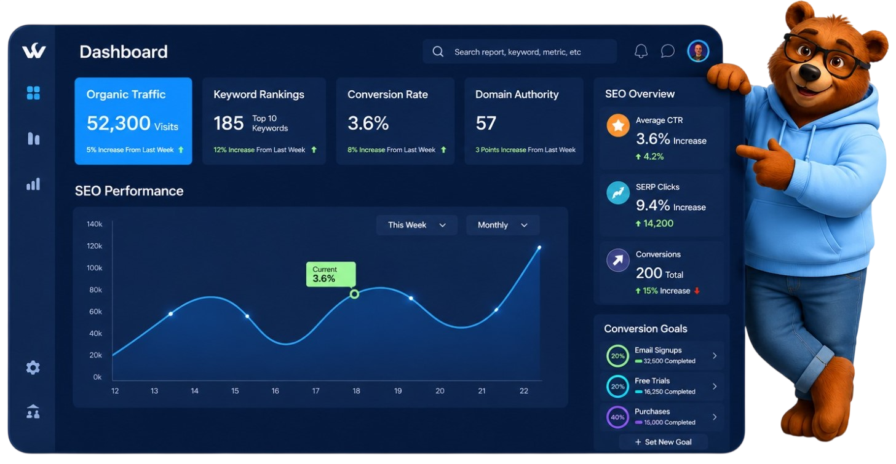Click the SEO Performance heading

click(129, 191)
